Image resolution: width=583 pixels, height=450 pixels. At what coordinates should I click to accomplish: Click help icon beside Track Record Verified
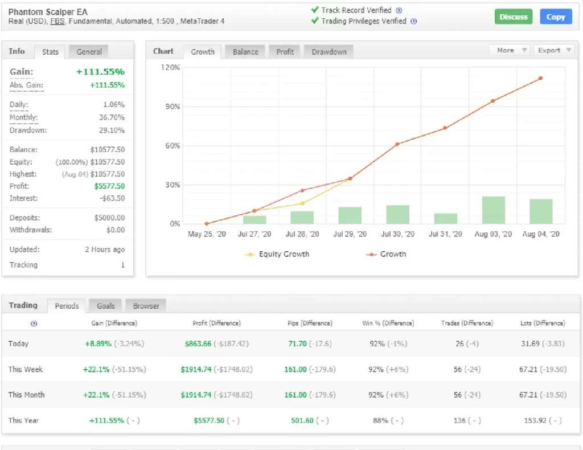click(x=399, y=10)
